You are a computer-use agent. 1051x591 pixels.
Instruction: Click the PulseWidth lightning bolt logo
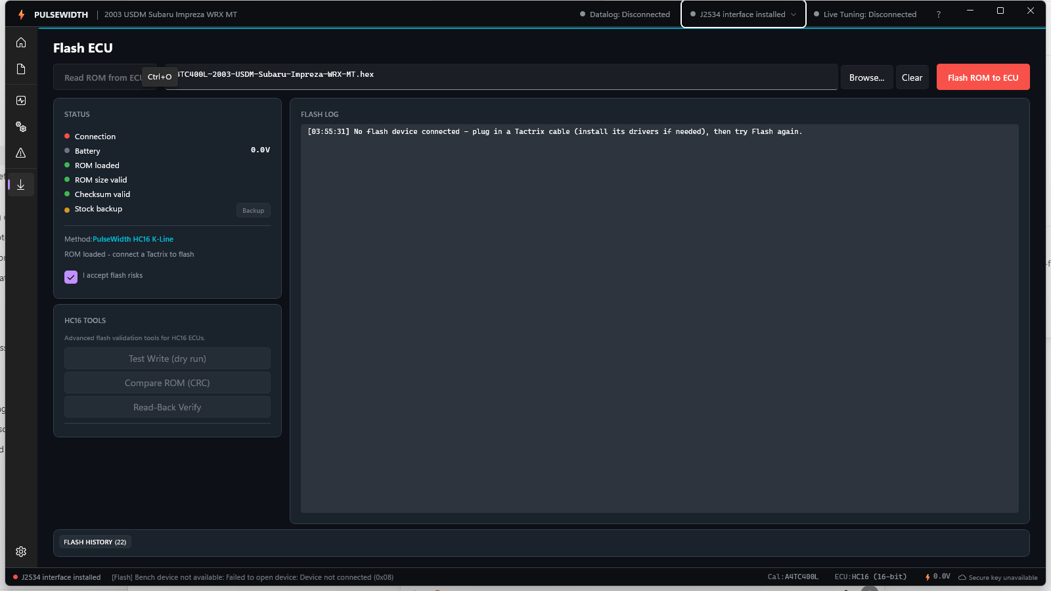pos(21,14)
